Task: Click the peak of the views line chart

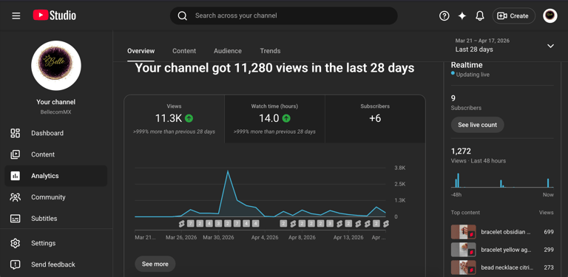Action: (x=228, y=171)
